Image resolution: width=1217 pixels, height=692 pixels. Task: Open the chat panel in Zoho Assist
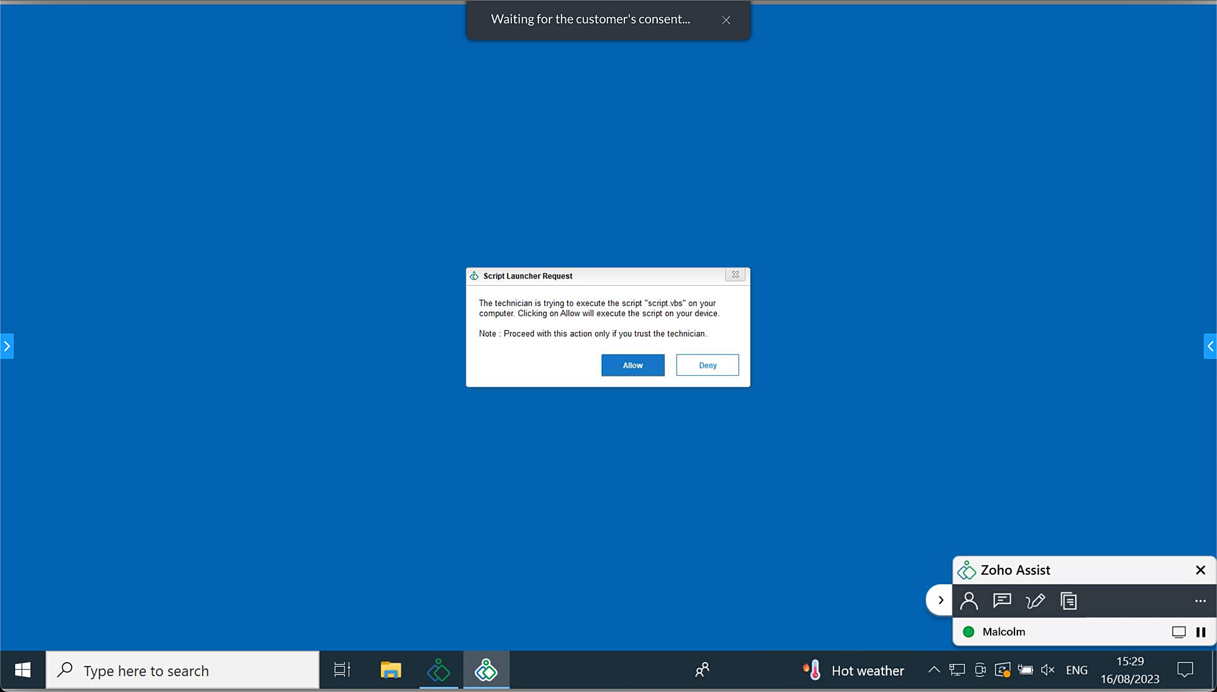(1002, 601)
